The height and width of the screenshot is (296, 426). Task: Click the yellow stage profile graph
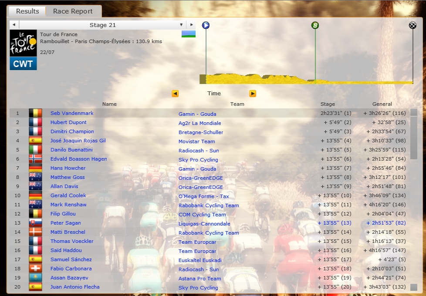click(x=307, y=79)
